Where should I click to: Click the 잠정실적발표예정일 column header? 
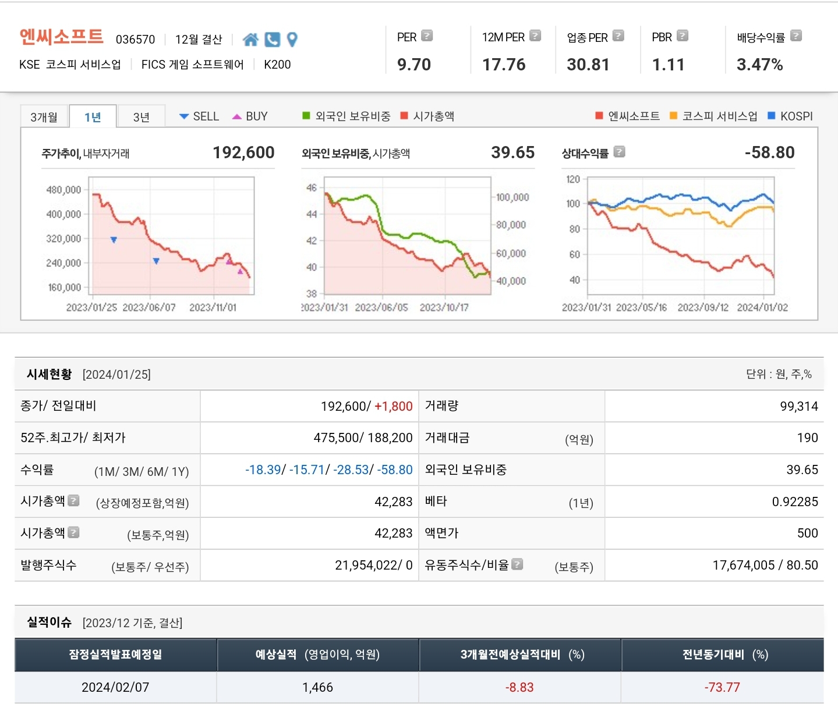[x=115, y=655]
